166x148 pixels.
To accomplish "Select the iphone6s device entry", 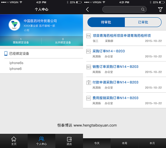I will 16,63.
